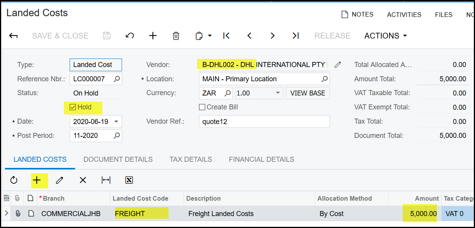Switch to the Document Details tab
This screenshot has width=475, height=228.
click(118, 159)
